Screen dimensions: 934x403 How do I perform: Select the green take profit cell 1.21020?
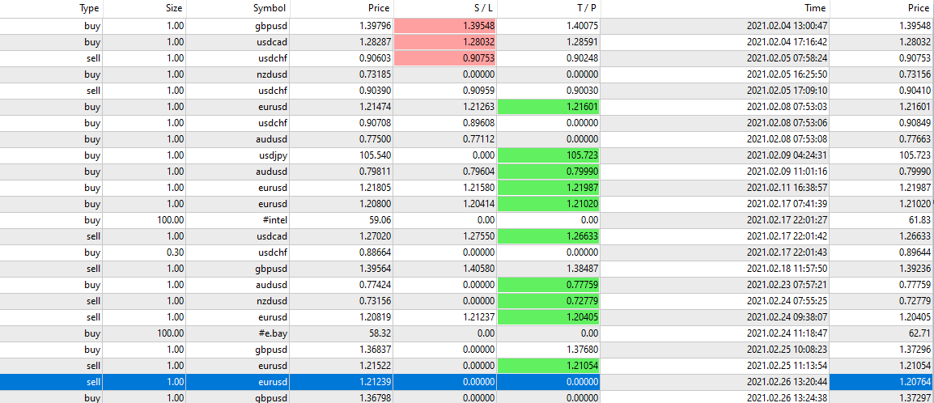[549, 204]
